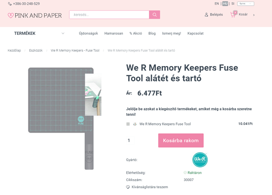Open the % Akció menu item
Viewport: 272px width, 195px height.
pyautogui.click(x=136, y=33)
